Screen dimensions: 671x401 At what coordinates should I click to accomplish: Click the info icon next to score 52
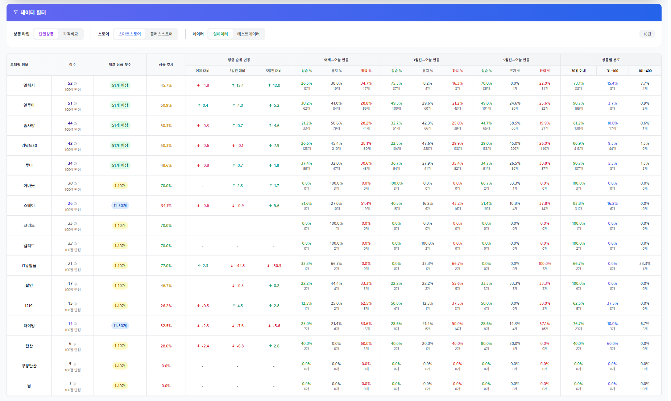[x=75, y=84]
